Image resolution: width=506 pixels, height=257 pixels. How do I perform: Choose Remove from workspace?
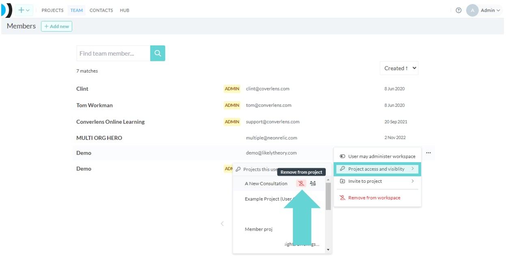370,198
